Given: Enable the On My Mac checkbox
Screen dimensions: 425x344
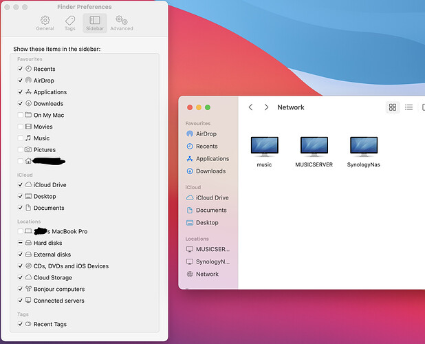Looking at the screenshot, I should point(21,115).
